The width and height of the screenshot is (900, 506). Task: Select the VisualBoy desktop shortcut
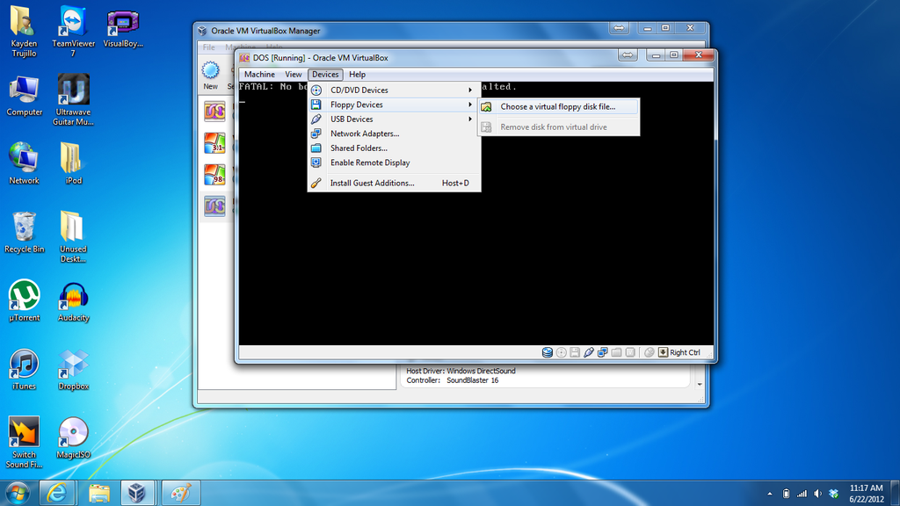[x=123, y=27]
